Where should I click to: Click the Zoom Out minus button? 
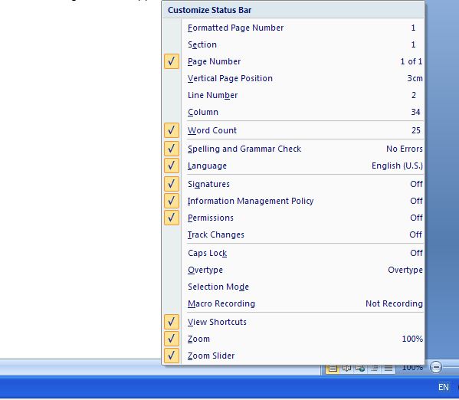[x=436, y=367]
